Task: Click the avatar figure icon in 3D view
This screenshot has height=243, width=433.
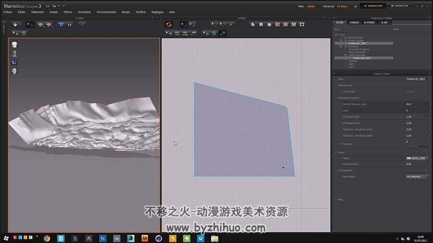Action: click(14, 53)
